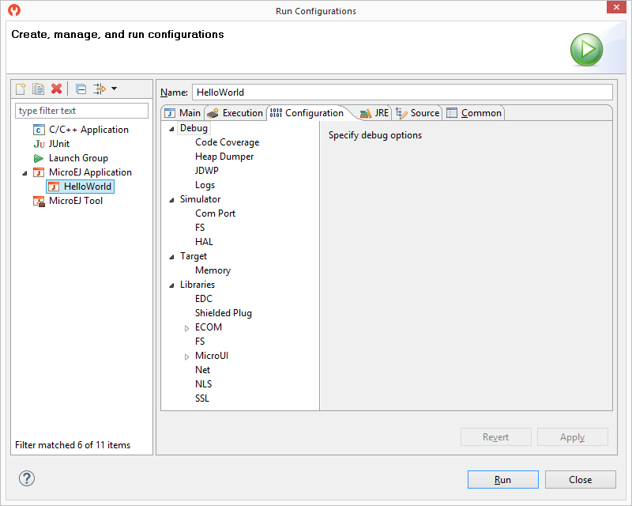Collapse all configurations in the tree

pyautogui.click(x=81, y=89)
